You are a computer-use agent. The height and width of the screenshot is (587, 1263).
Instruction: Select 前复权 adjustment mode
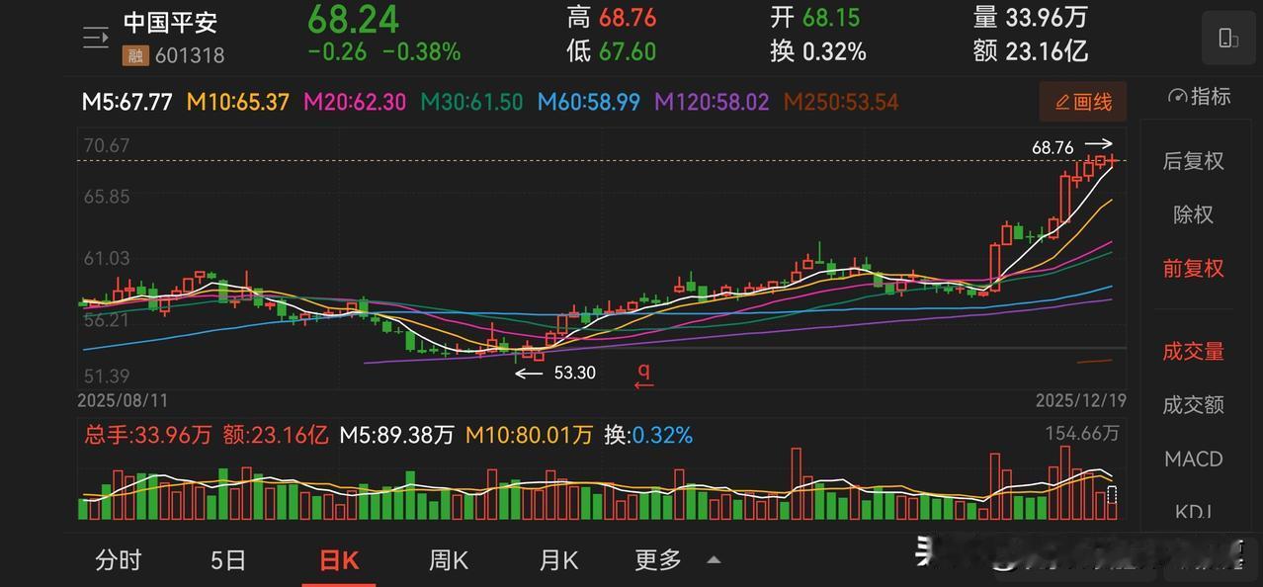tap(1193, 268)
